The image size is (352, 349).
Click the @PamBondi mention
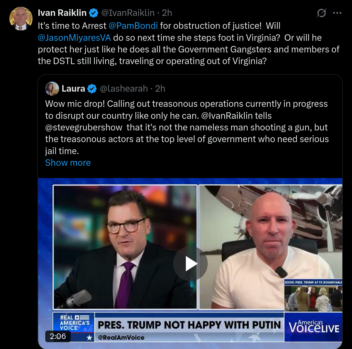point(133,26)
